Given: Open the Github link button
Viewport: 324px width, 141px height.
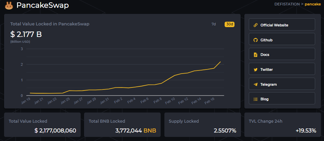Looking at the screenshot, I should [282, 39].
